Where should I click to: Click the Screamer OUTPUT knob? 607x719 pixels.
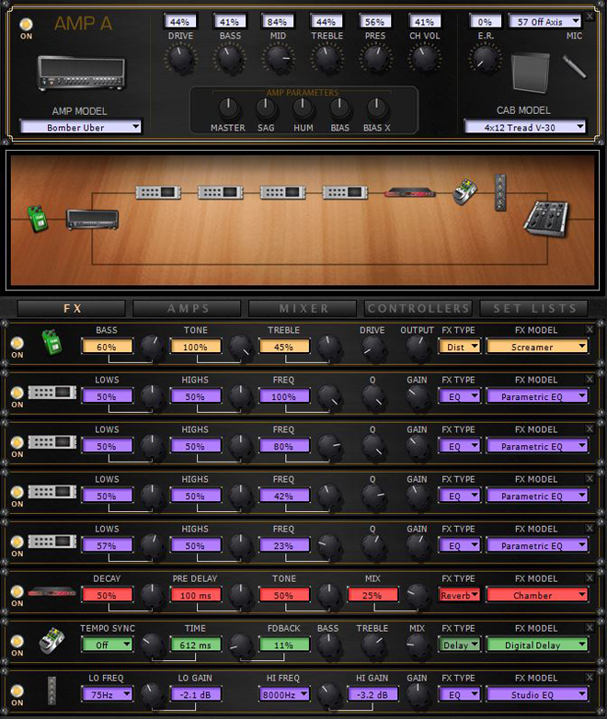[417, 348]
